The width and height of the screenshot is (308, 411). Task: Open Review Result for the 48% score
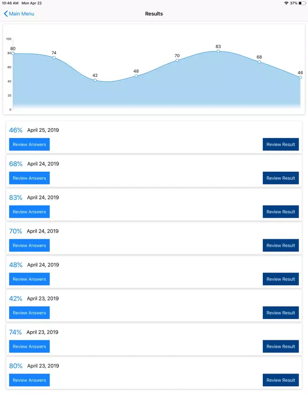pos(280,279)
